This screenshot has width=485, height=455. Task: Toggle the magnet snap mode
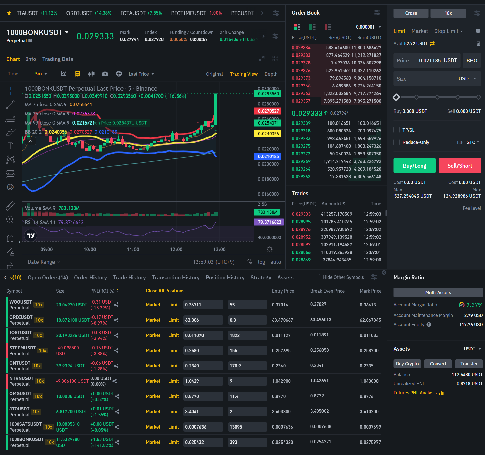10,238
